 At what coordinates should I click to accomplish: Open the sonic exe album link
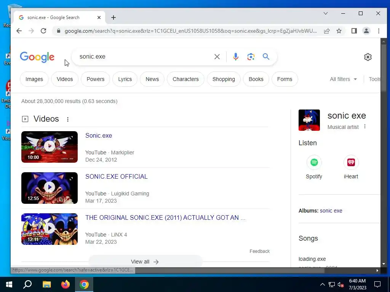(x=331, y=211)
